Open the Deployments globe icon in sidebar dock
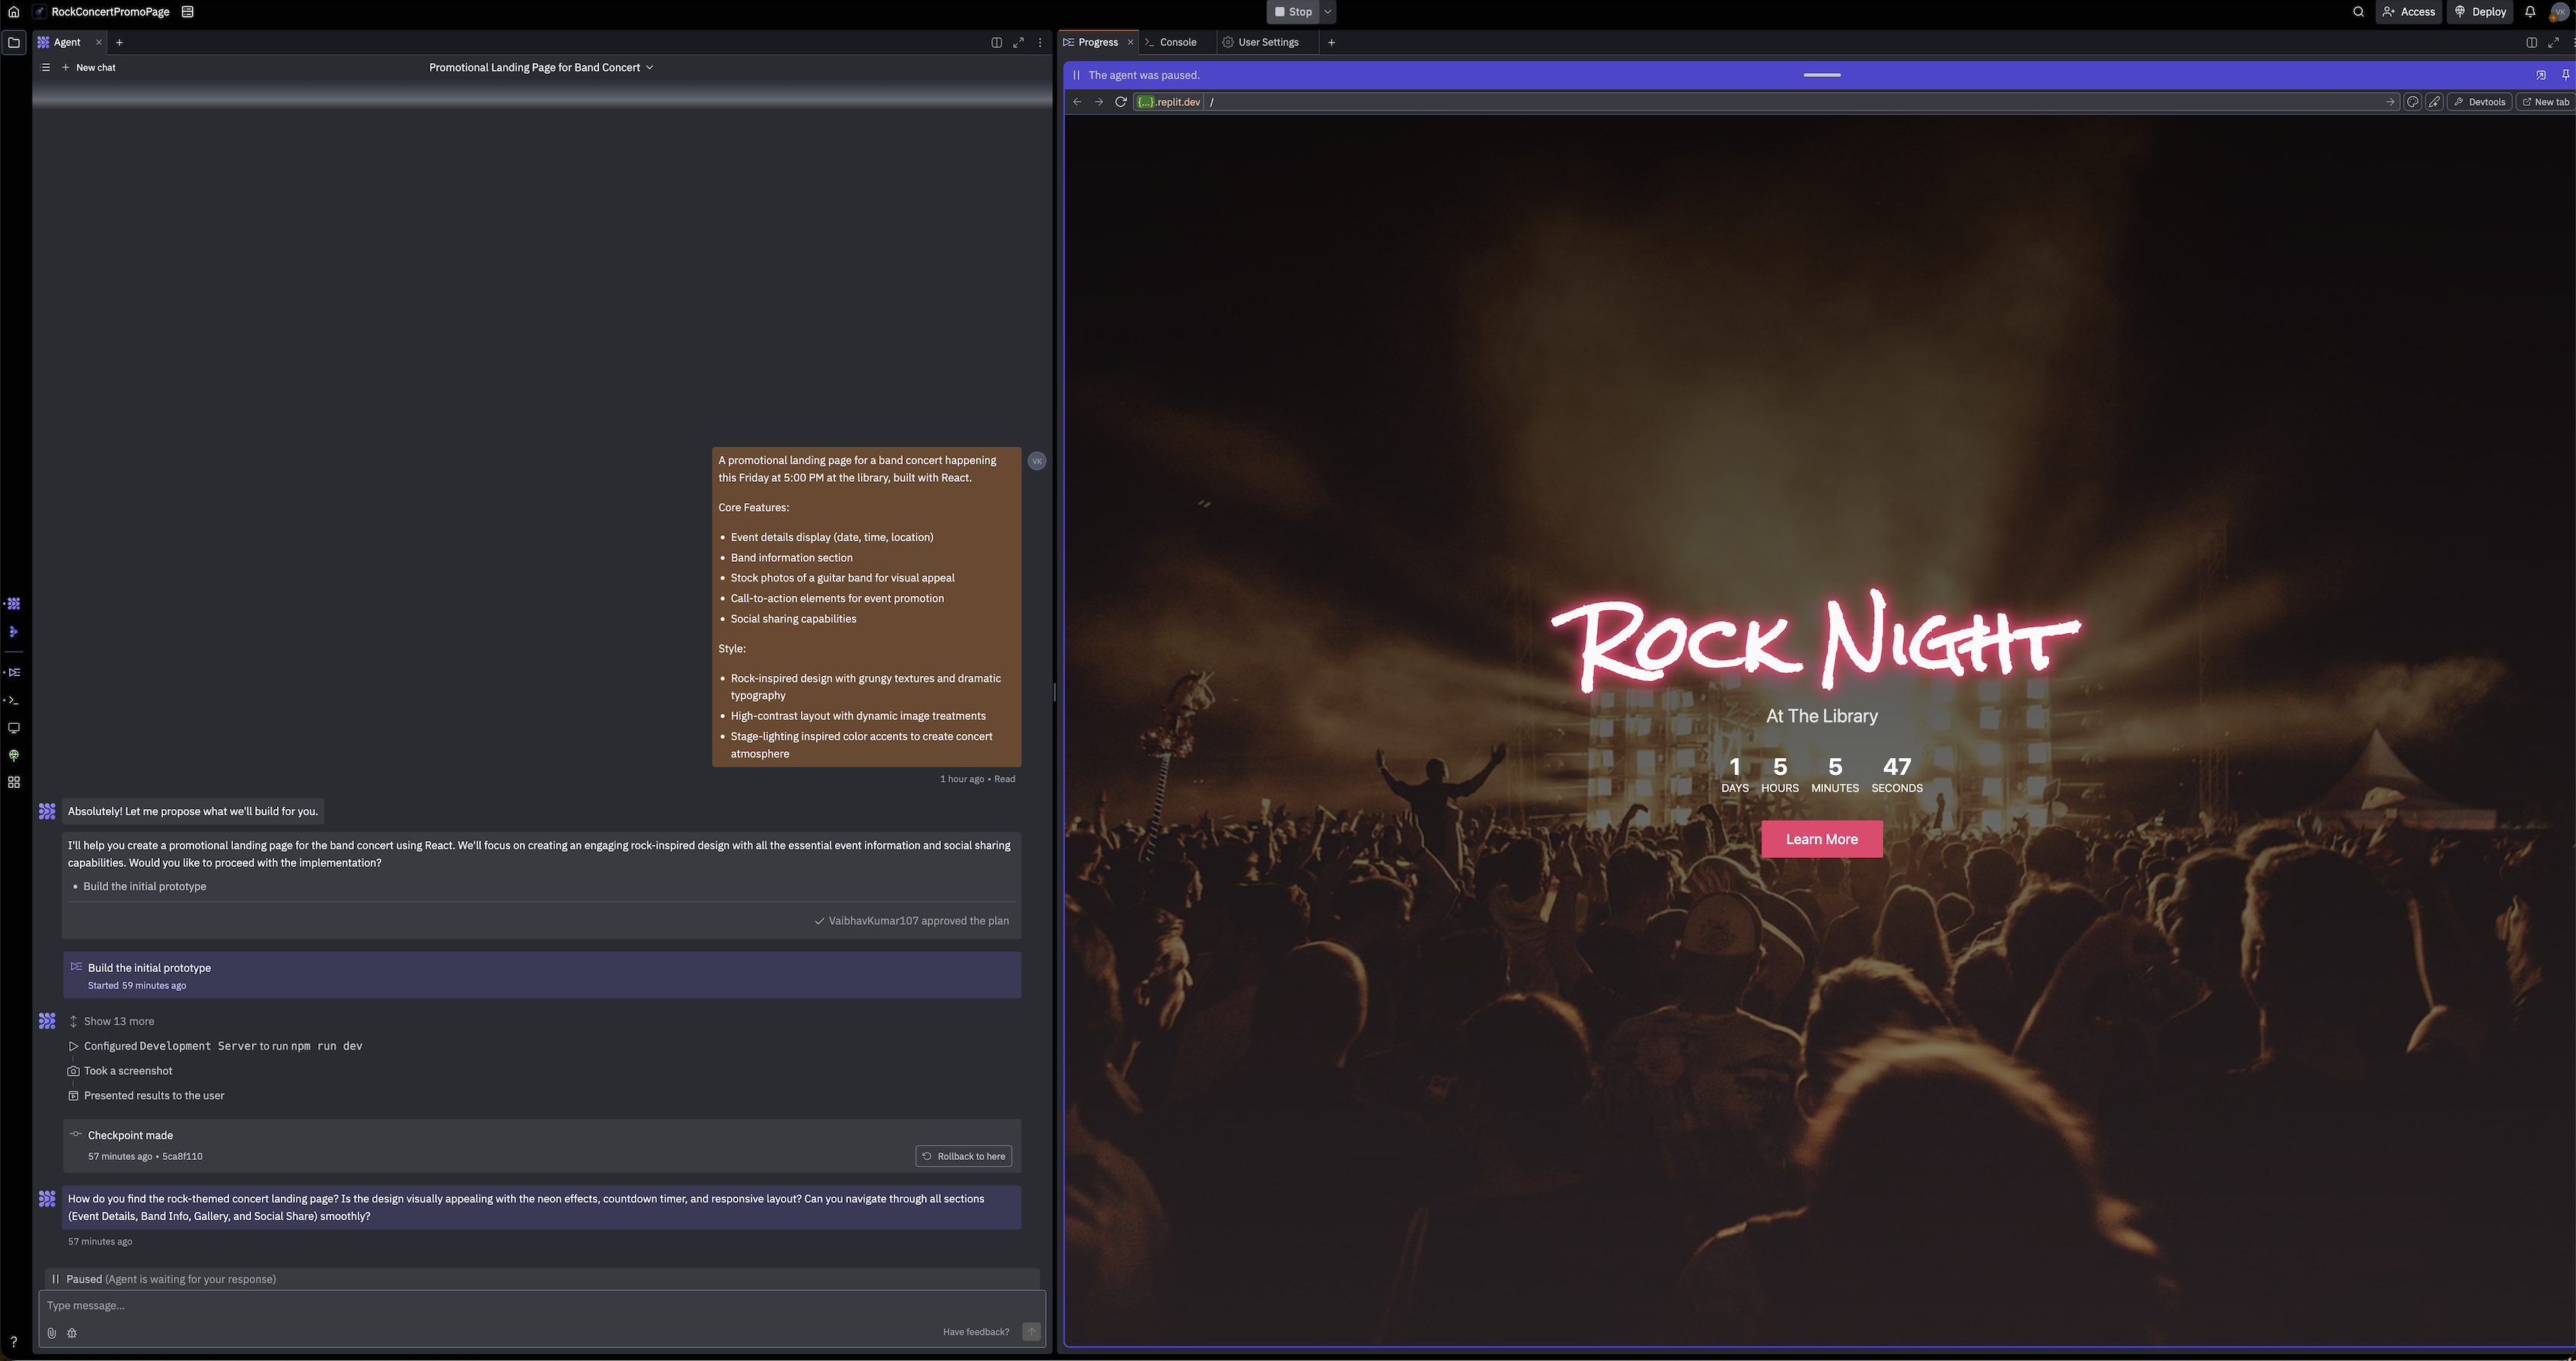Screen dimensions: 2576x1361 [x=14, y=756]
